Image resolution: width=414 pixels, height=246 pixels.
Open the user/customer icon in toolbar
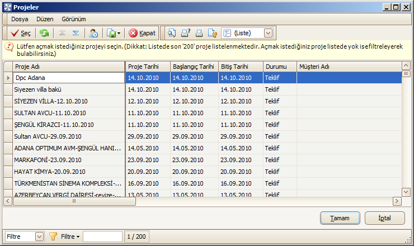(x=93, y=33)
